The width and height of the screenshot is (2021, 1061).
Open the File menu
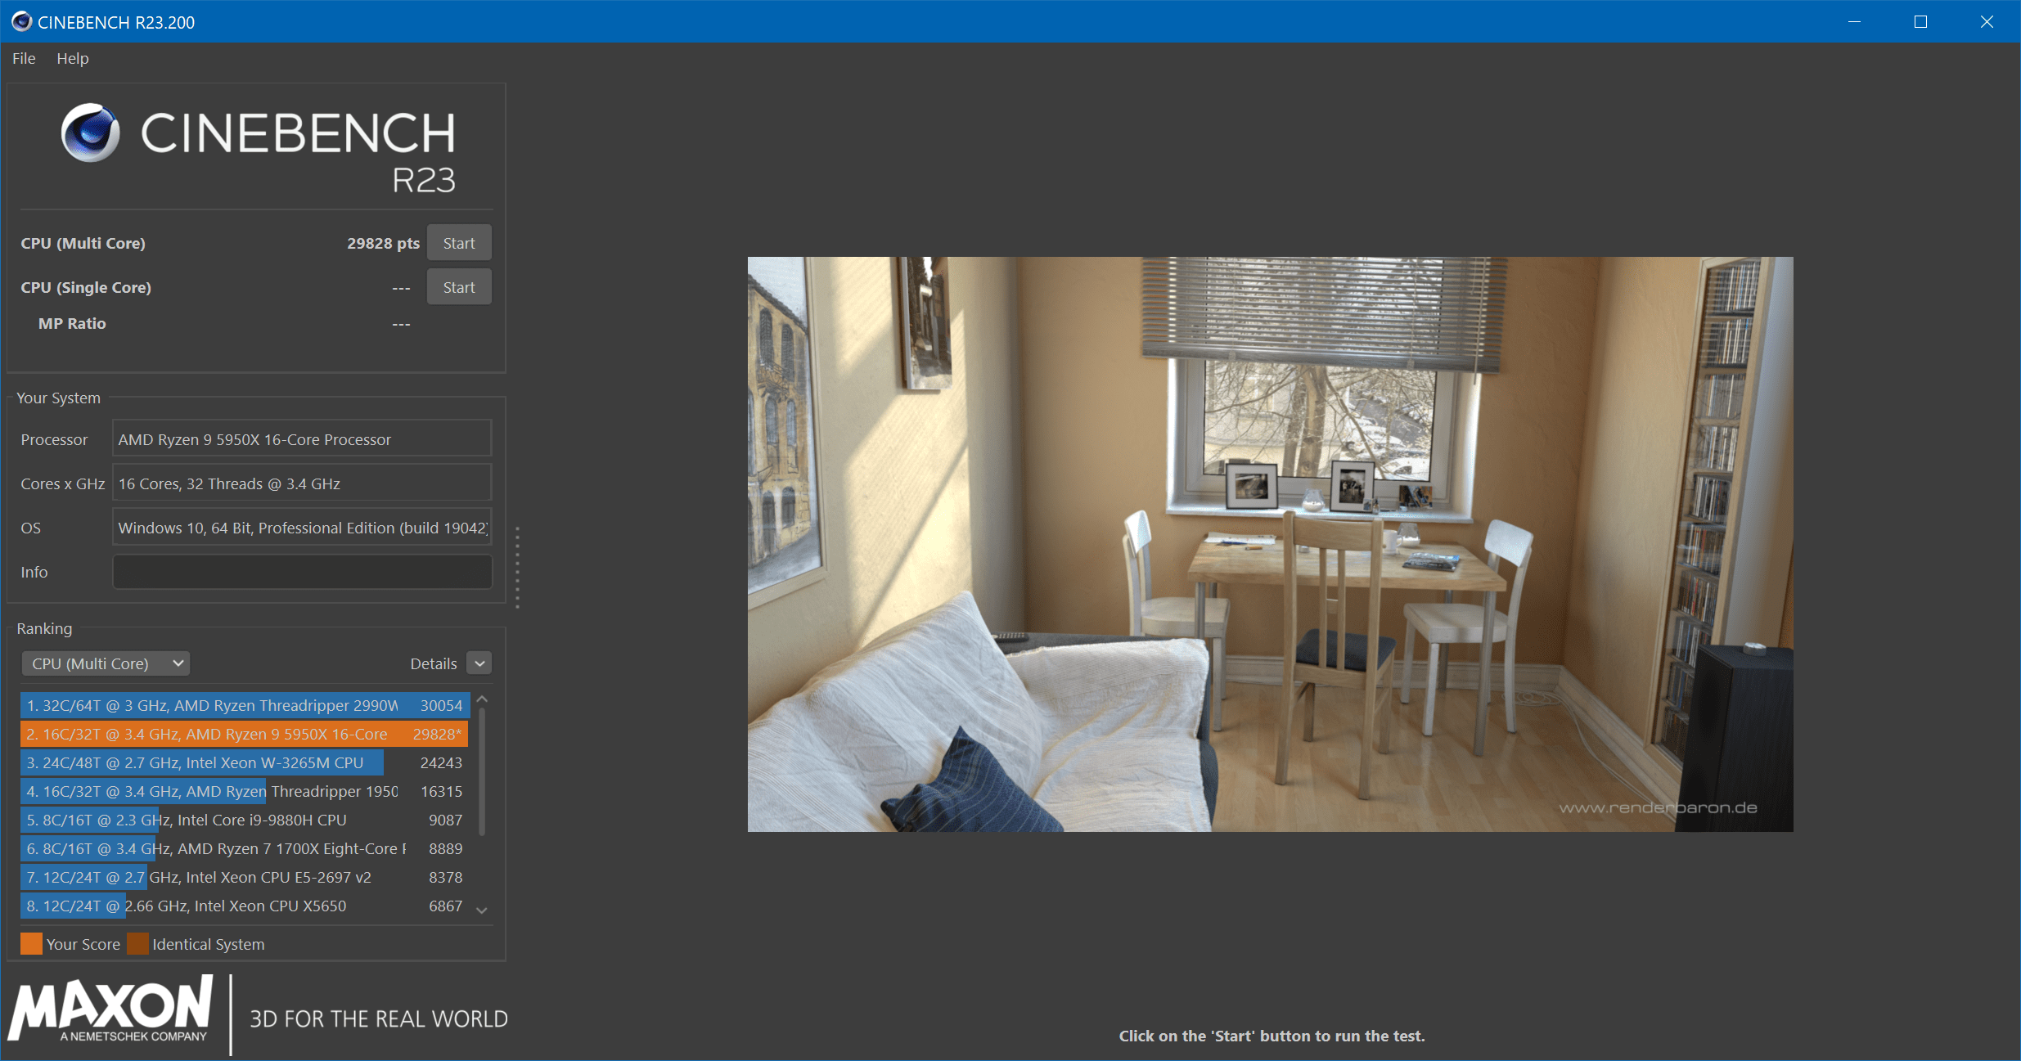[x=24, y=58]
